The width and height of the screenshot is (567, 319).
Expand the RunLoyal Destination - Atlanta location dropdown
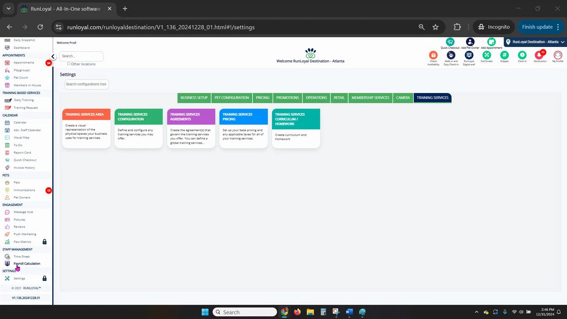535,42
